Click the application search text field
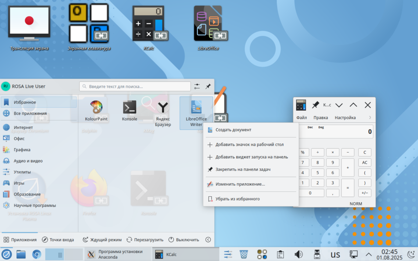The width and height of the screenshot is (418, 261). 135,86
